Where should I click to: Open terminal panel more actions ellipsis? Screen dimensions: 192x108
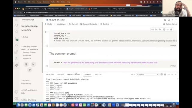(169, 74)
